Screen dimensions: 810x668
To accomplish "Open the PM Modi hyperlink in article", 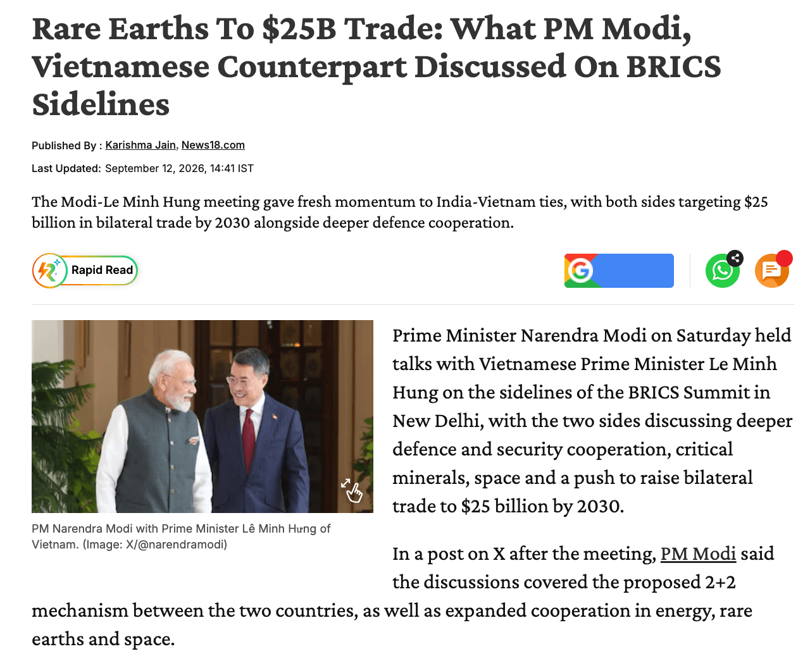I will (x=698, y=554).
